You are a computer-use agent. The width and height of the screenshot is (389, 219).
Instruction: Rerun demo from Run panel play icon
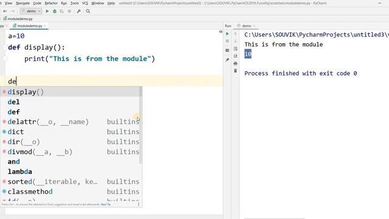coord(227,34)
